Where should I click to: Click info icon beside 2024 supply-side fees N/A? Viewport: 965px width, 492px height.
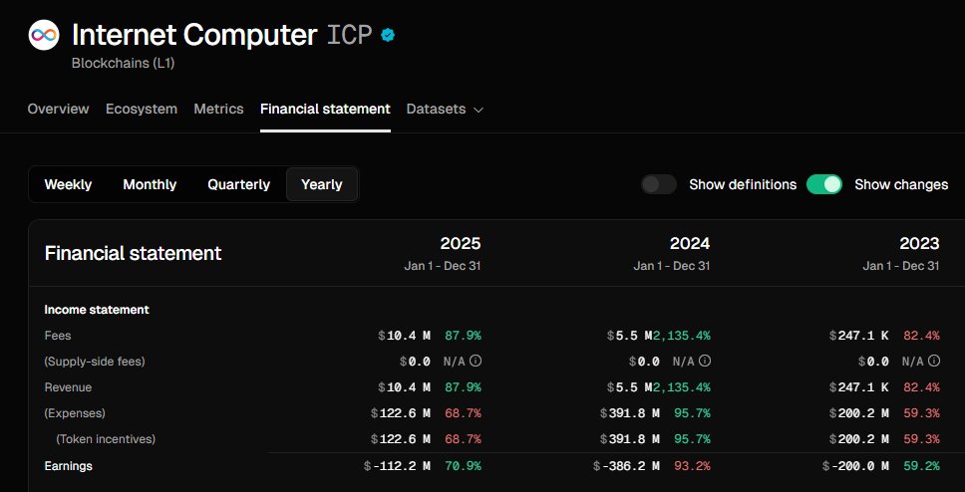click(x=705, y=362)
